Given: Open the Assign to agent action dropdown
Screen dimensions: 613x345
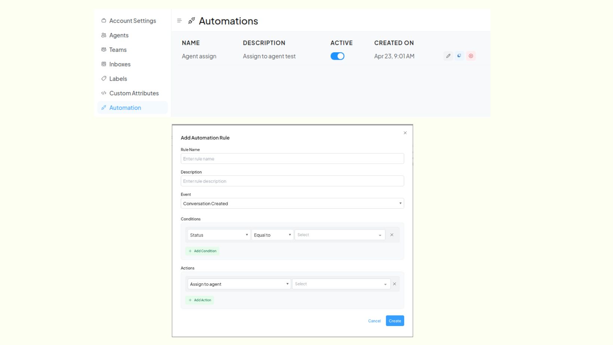Looking at the screenshot, I should [x=239, y=284].
